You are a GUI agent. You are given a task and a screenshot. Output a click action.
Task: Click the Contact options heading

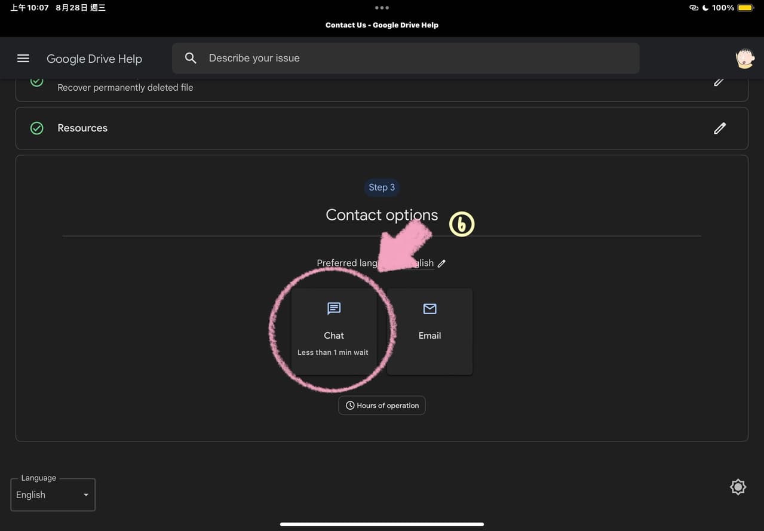(x=382, y=215)
